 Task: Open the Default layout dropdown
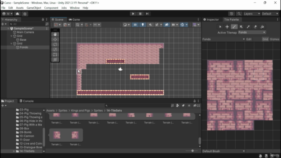click(270, 14)
